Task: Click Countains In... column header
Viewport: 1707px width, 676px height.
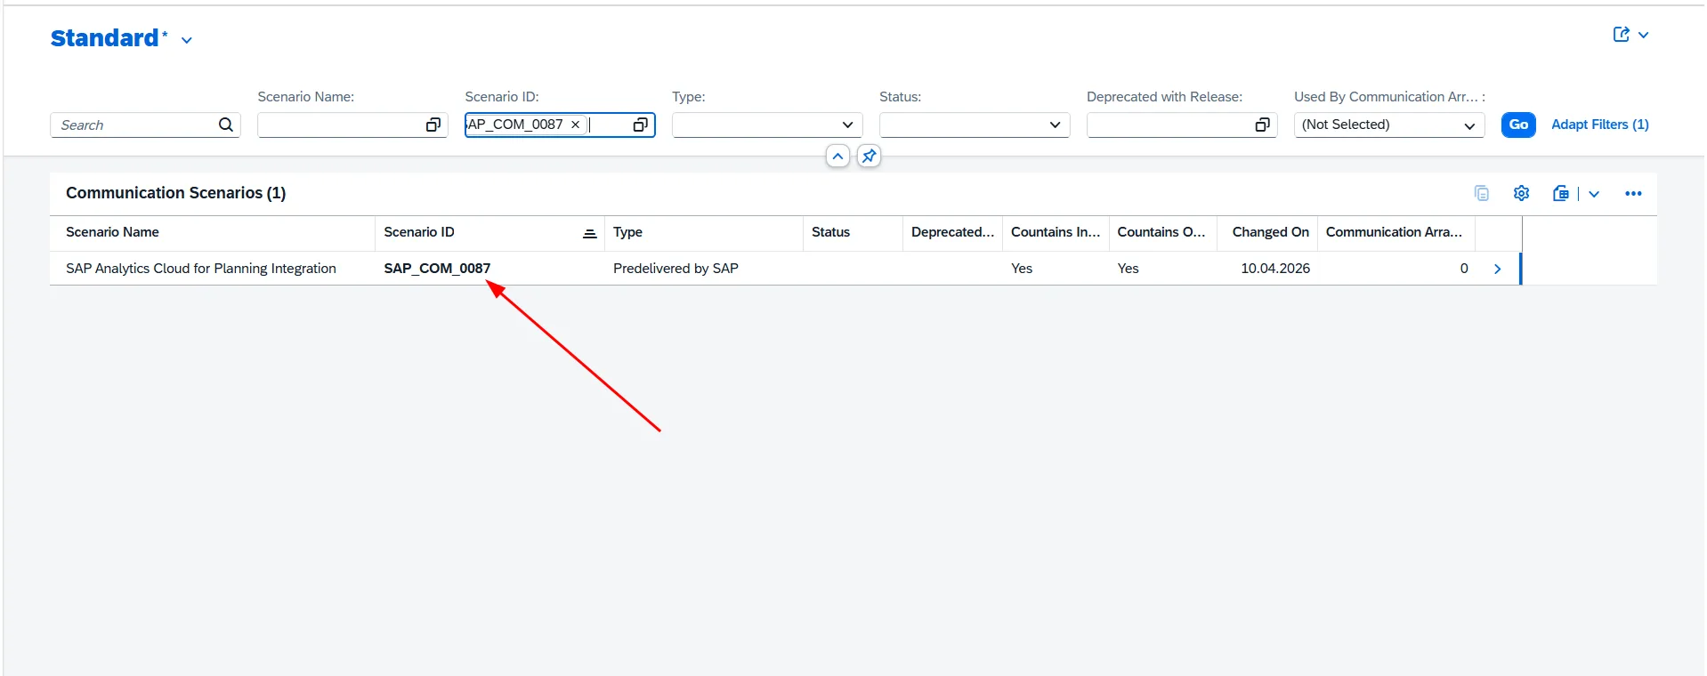Action: tap(1056, 232)
